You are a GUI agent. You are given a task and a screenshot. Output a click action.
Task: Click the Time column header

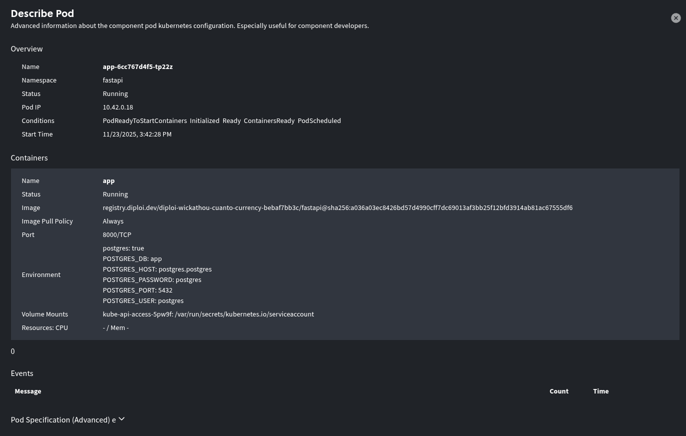600,391
